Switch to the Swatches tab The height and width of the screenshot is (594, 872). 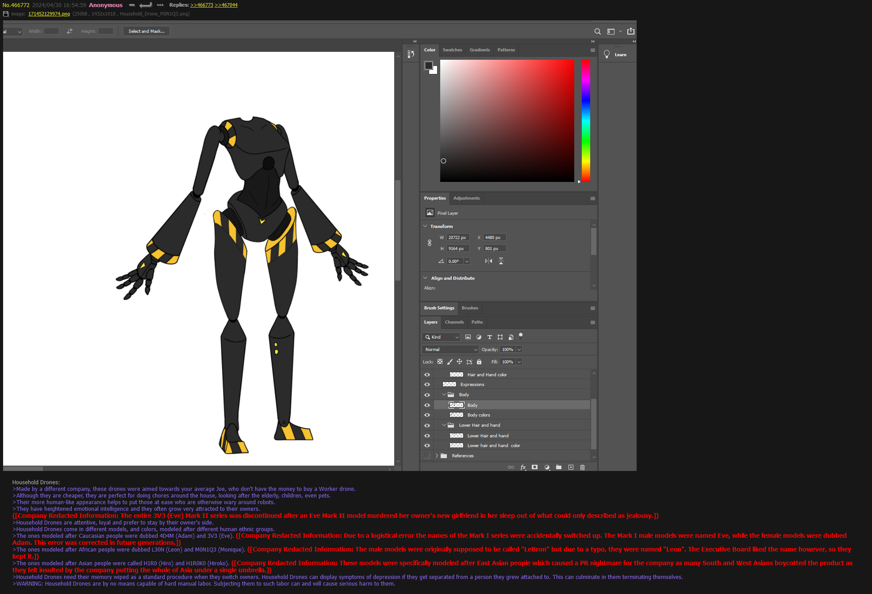[x=452, y=50]
